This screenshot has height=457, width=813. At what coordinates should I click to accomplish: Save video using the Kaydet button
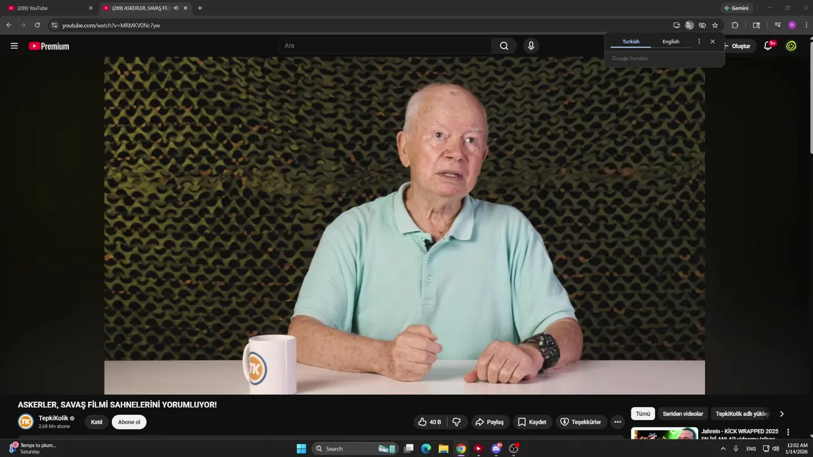coord(532,422)
